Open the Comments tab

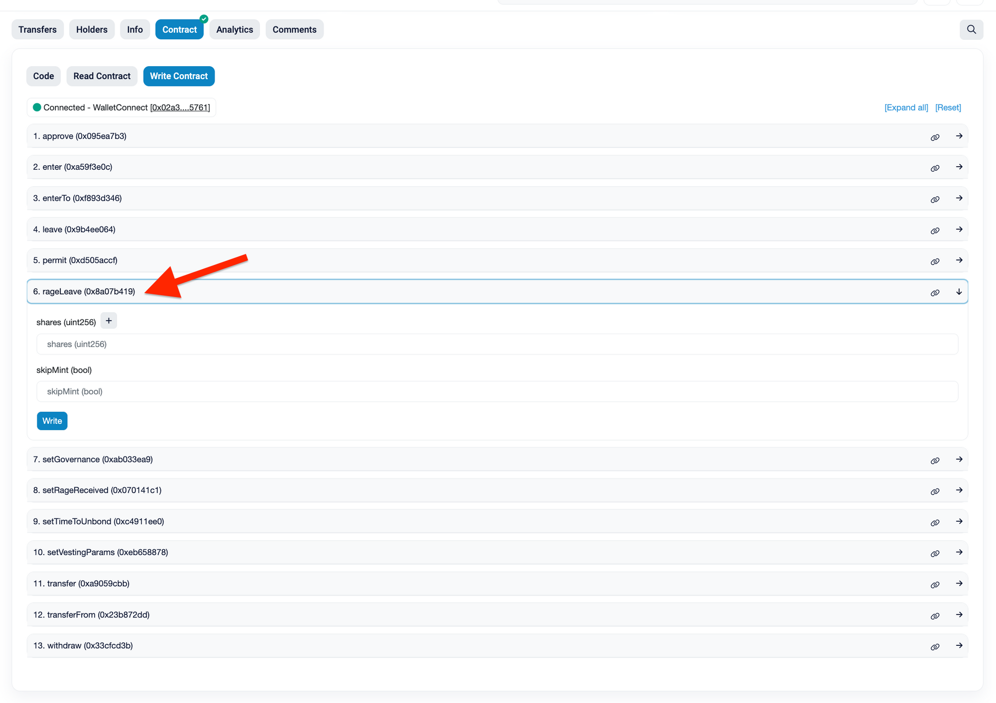point(294,29)
